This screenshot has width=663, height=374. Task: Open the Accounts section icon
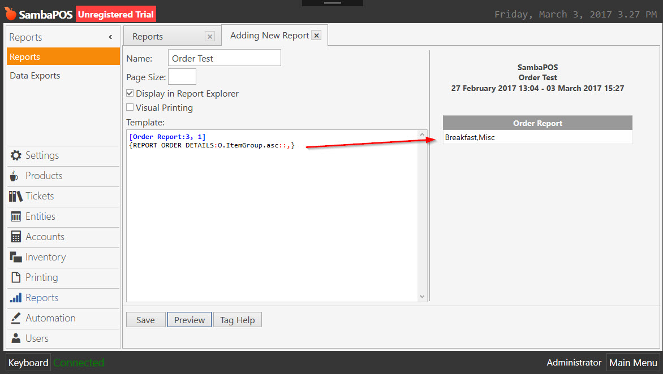click(16, 237)
